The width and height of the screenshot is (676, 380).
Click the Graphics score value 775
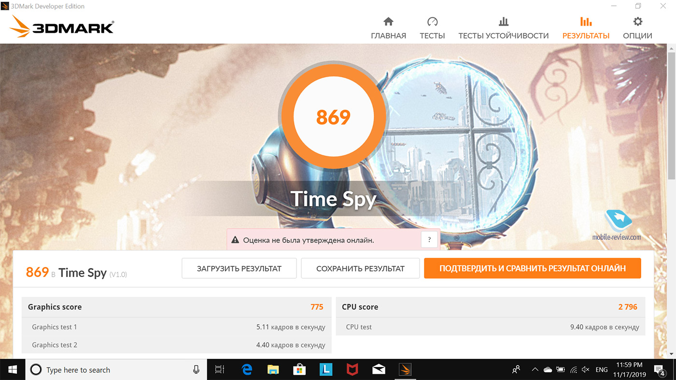point(317,307)
